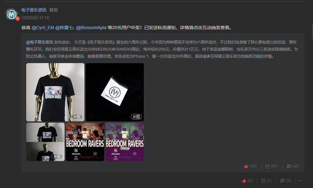Open the @Cyril_EM user mention

pos(43,28)
